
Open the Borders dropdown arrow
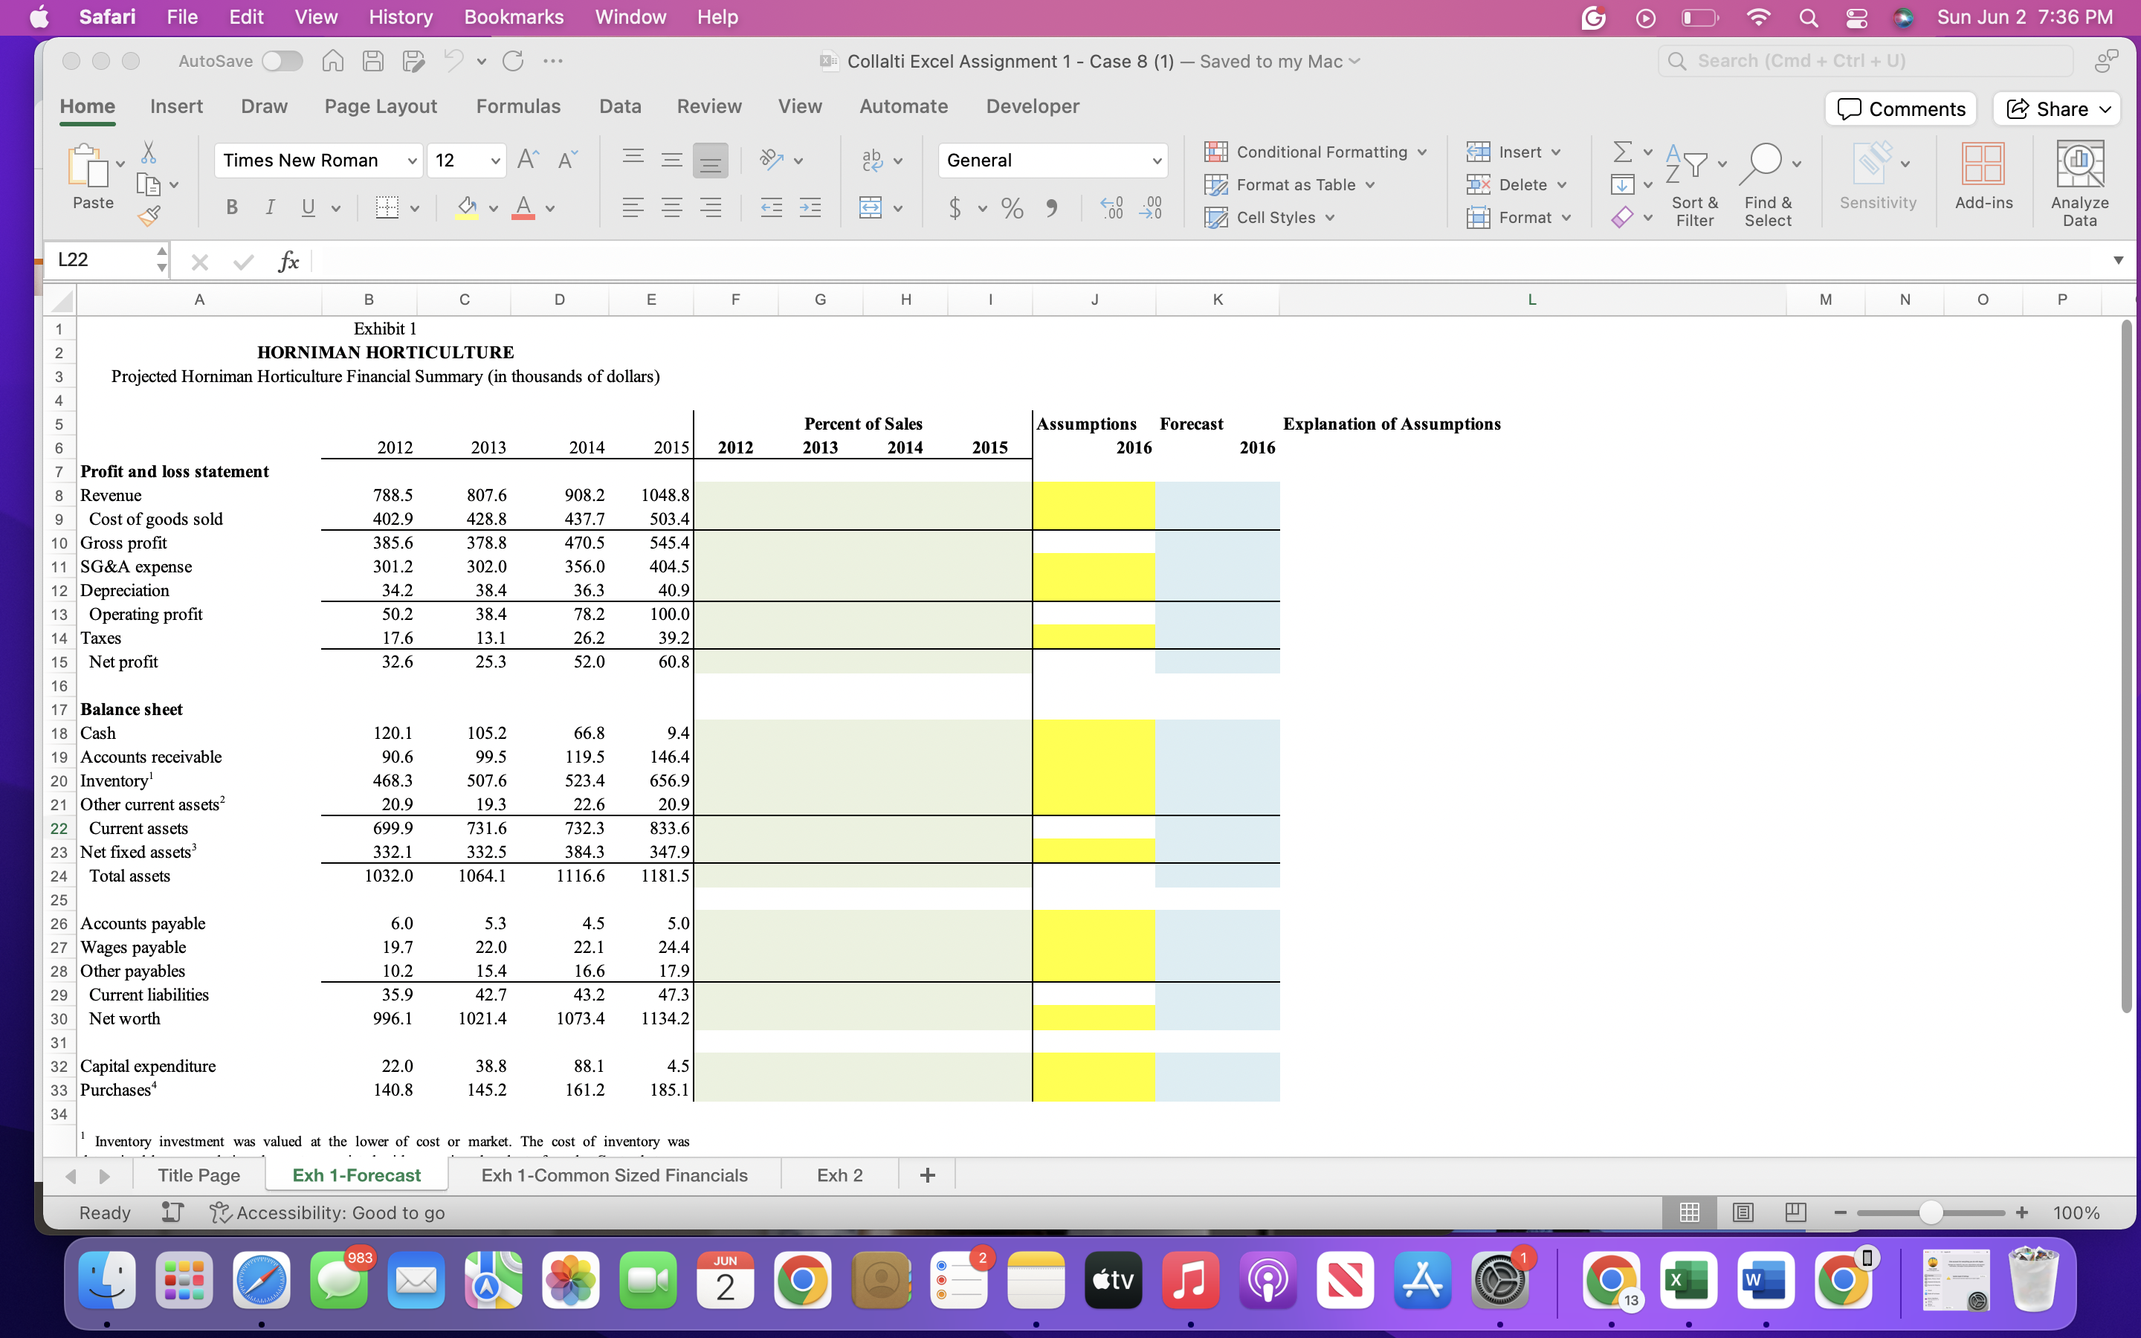(415, 209)
